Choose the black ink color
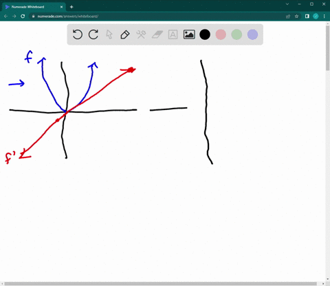 coord(205,34)
